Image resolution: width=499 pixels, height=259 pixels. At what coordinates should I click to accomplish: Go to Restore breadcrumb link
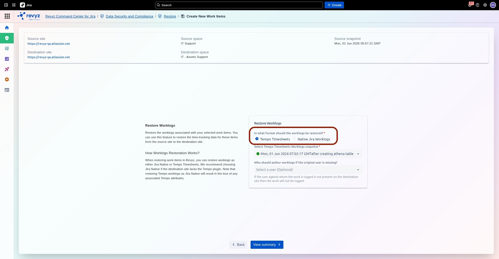coord(170,16)
